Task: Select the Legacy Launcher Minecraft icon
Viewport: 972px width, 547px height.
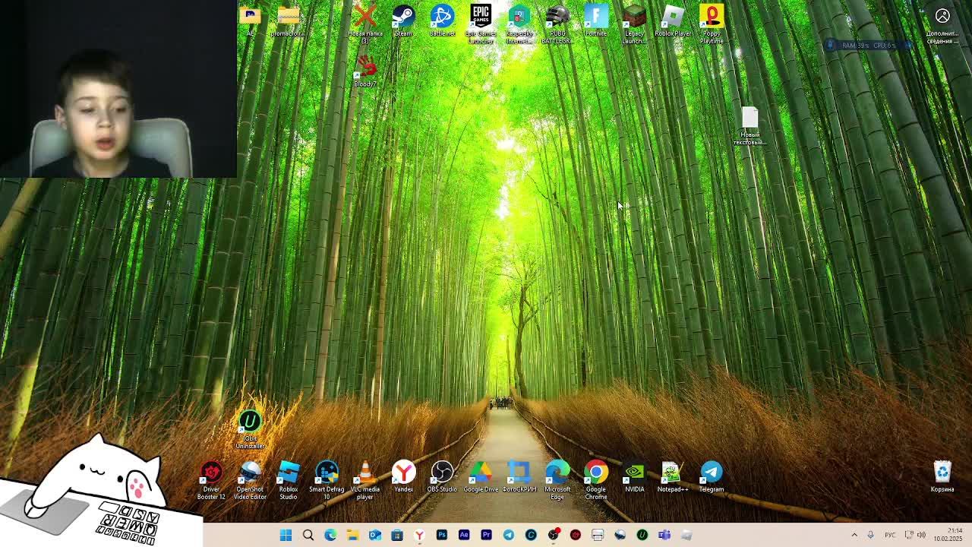Action: point(634,24)
